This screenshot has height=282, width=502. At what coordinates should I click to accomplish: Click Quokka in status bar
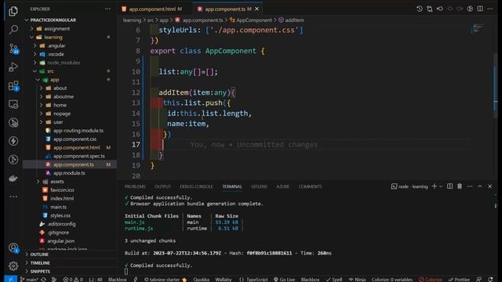(201, 280)
